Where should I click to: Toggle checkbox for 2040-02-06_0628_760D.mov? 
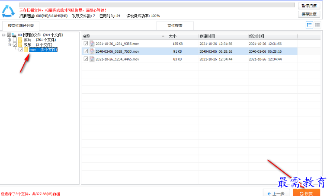[86, 51]
